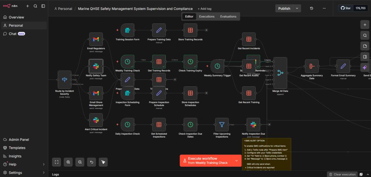Select the Merge All Data node
This screenshot has width=371, height=177.
point(280,73)
